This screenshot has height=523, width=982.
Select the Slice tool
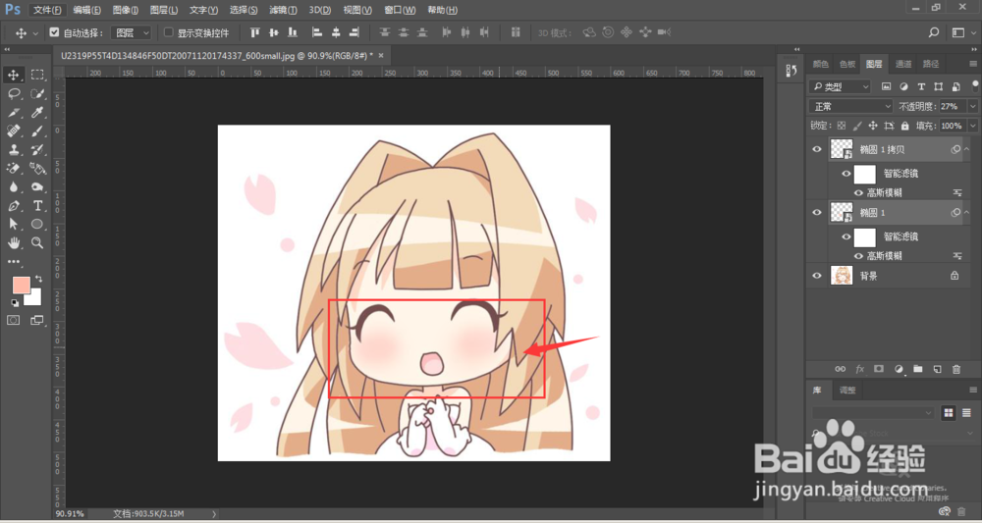point(13,113)
